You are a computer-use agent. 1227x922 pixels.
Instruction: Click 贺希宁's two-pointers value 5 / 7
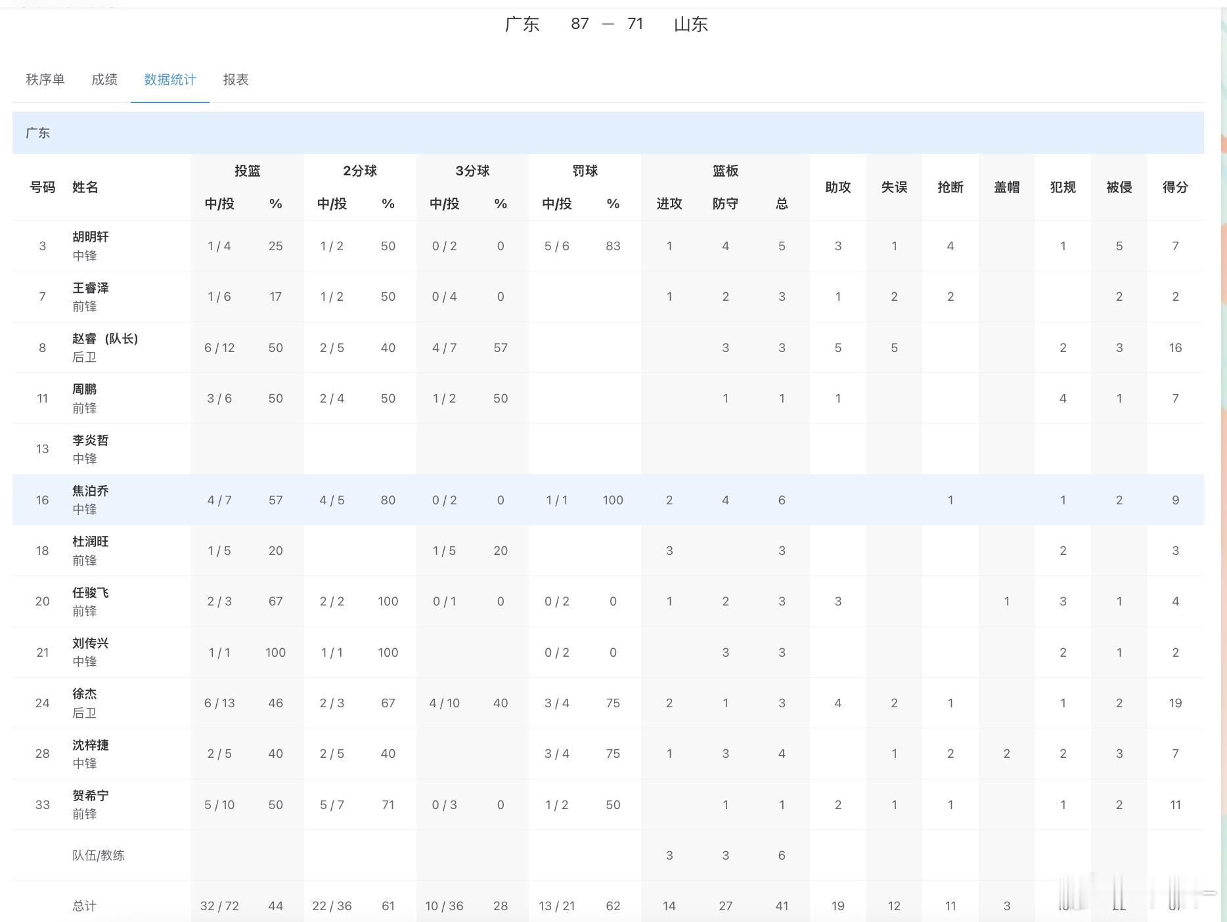(332, 804)
